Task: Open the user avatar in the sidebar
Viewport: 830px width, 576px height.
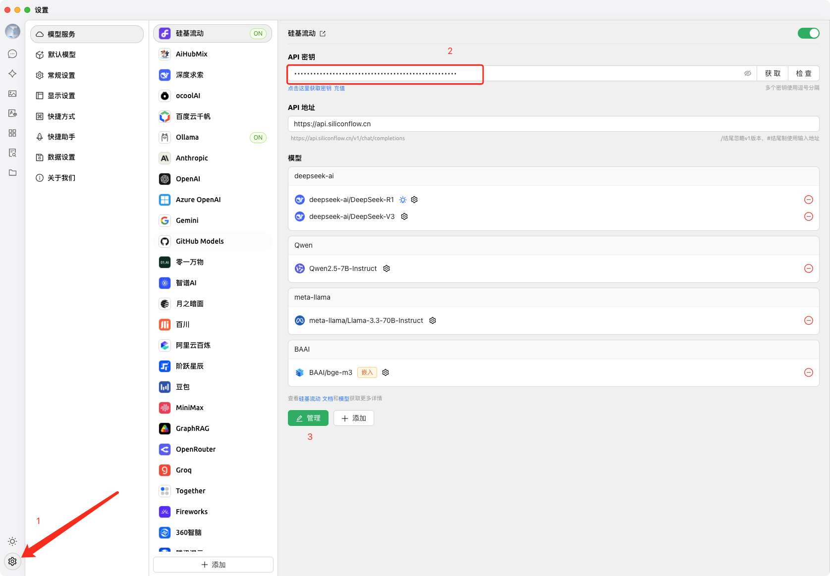Action: (x=12, y=31)
